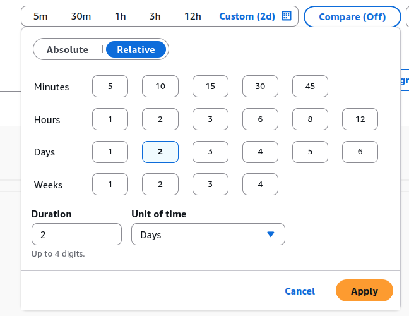Viewport: 409px width, 316px height.
Task: Choose 4 in the Weeks row
Action: pyautogui.click(x=260, y=185)
